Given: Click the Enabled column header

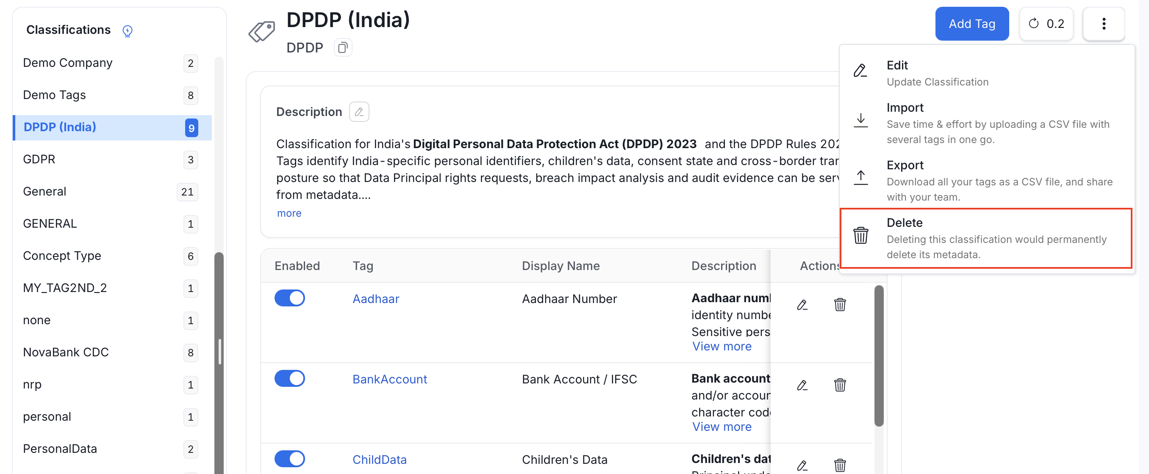Looking at the screenshot, I should click(x=297, y=266).
